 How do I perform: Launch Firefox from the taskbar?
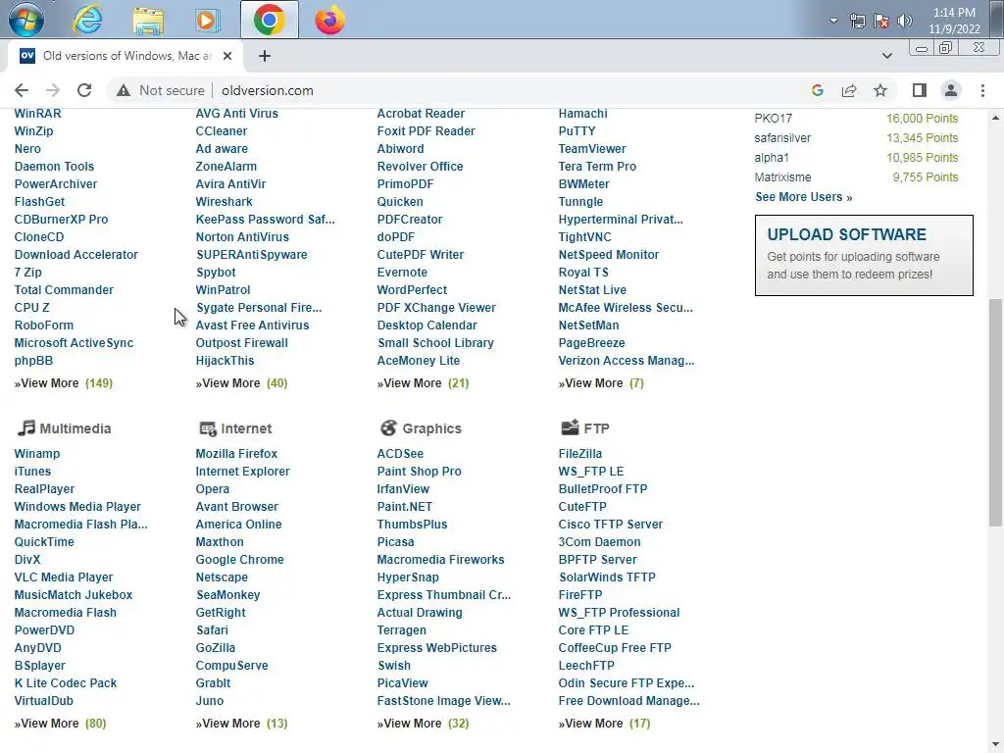(x=329, y=20)
